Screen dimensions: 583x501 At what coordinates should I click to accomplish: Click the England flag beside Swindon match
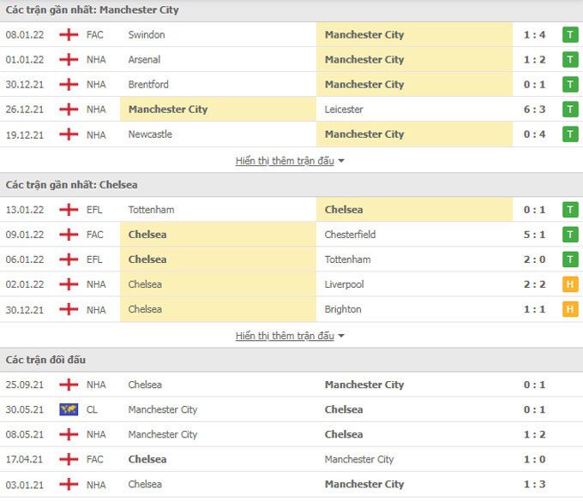[x=69, y=35]
